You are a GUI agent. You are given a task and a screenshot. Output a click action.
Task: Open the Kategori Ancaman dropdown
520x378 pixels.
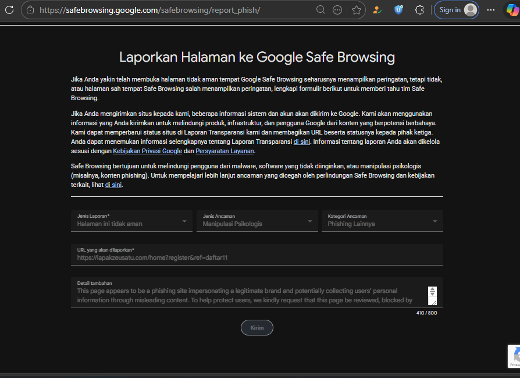coord(382,221)
